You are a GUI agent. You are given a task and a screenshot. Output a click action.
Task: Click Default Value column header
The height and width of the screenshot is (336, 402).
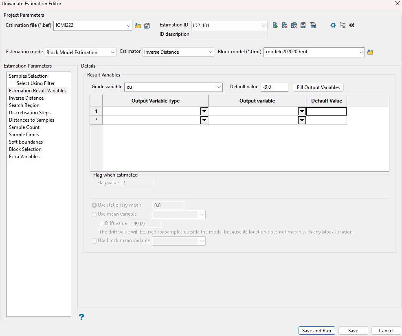[x=326, y=101]
